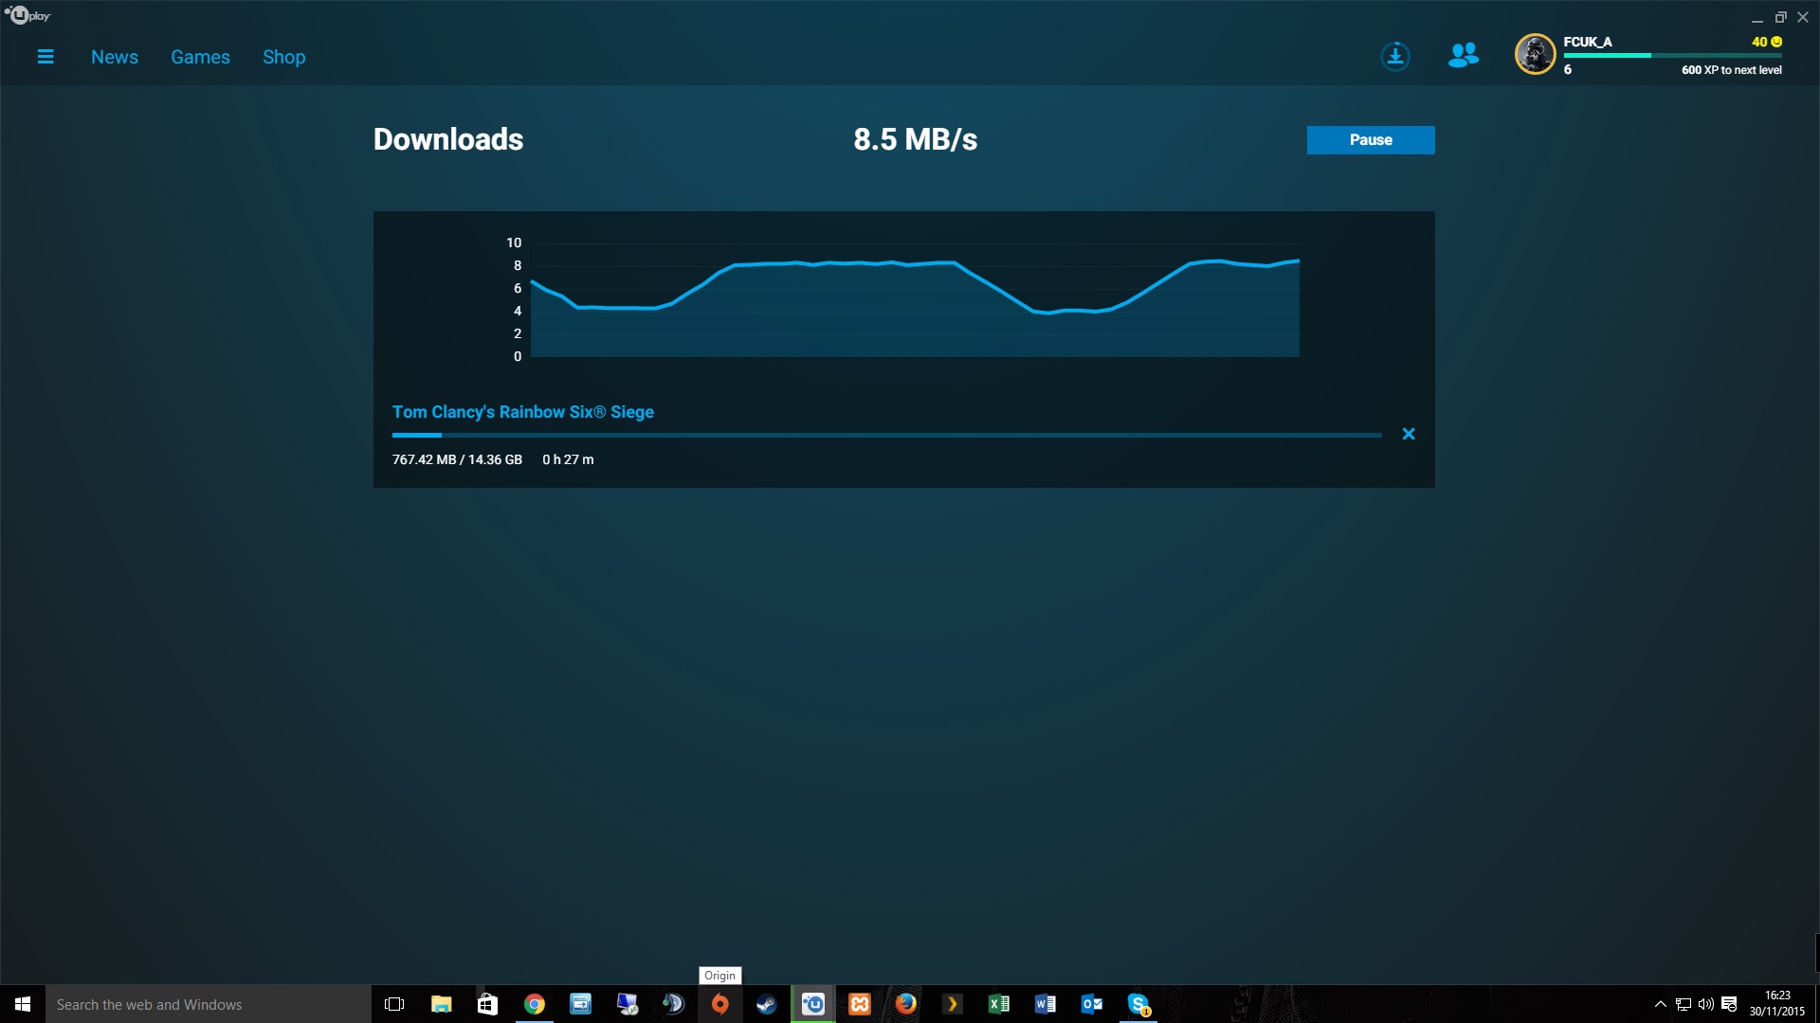Switch to the Games tab
The image size is (1820, 1023).
200,57
